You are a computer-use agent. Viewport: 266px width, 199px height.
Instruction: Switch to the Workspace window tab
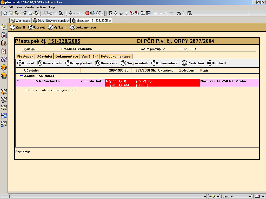(x=21, y=21)
